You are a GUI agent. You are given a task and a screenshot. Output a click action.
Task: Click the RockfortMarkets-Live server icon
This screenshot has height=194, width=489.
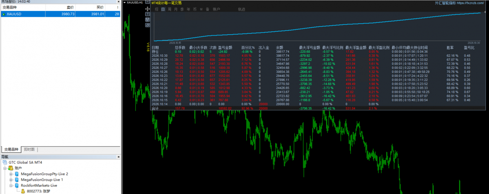pos(17,185)
